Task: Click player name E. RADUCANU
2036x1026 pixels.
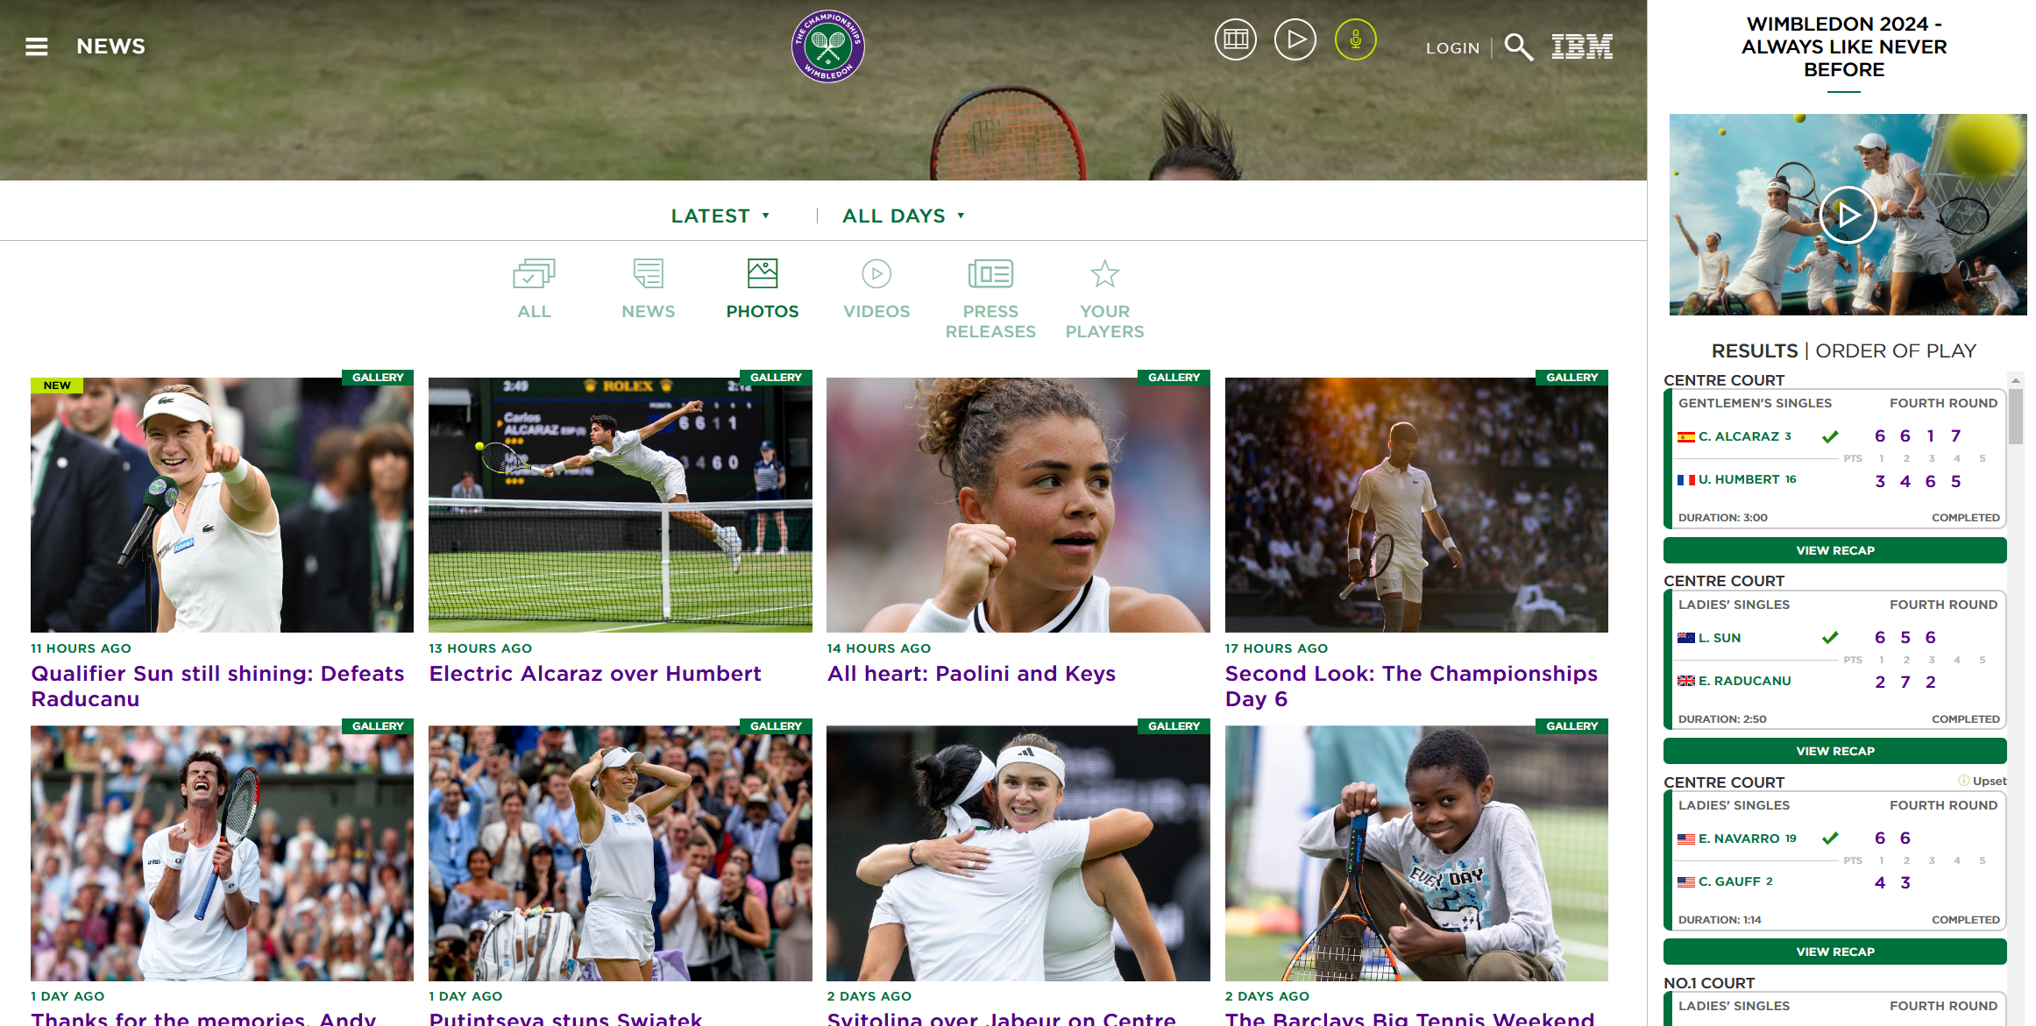Action: click(1744, 681)
